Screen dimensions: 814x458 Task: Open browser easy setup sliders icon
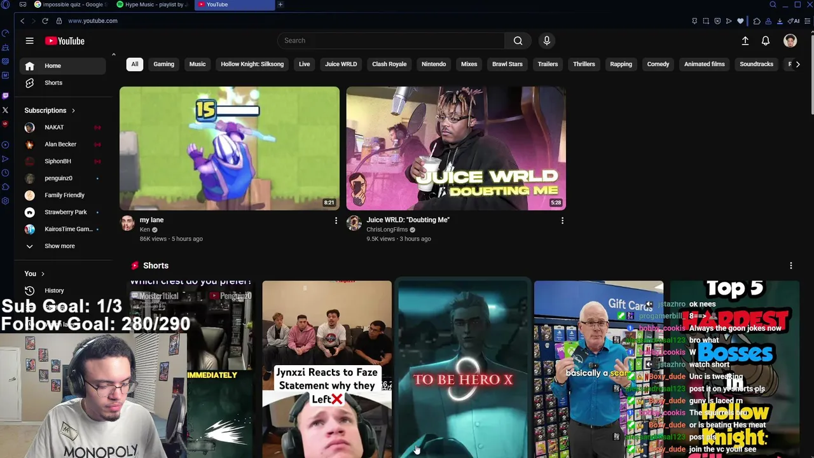(x=808, y=21)
